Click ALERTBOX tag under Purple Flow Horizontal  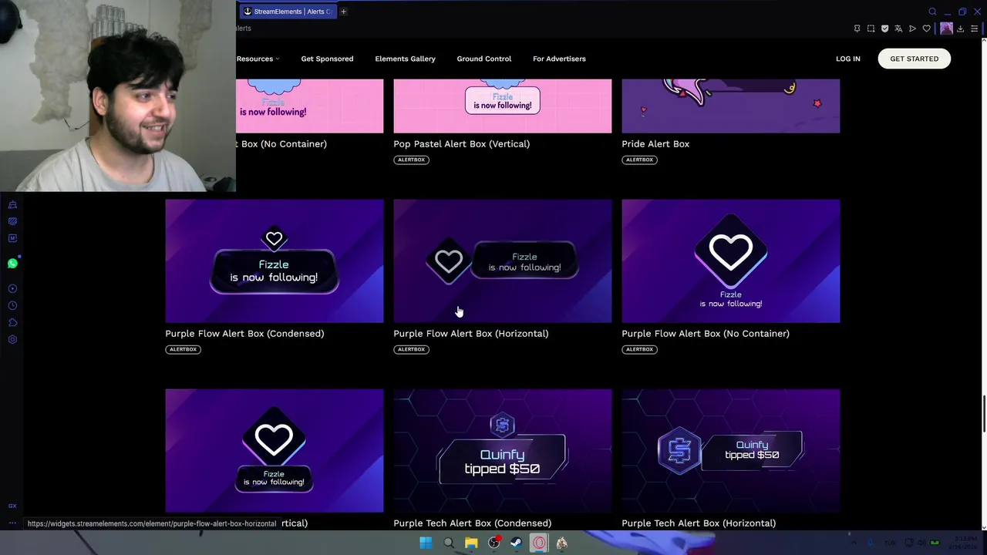[x=411, y=349]
